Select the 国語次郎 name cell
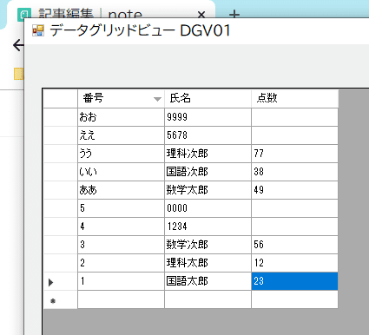Image resolution: width=369 pixels, height=335 pixels. tap(208, 172)
